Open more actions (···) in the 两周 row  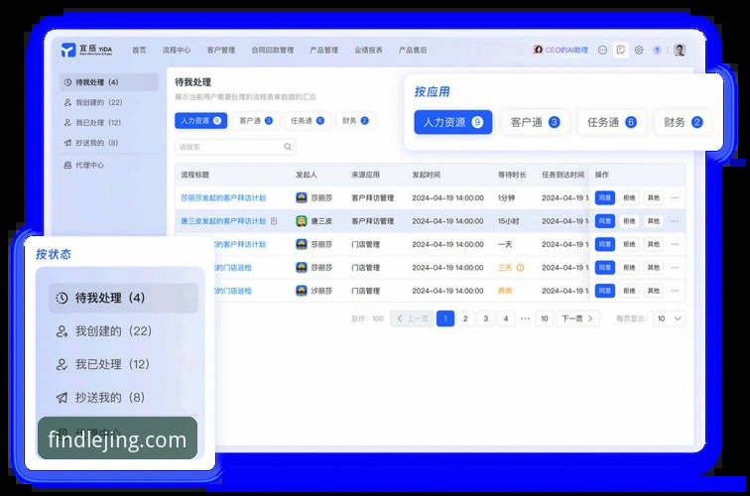click(675, 291)
